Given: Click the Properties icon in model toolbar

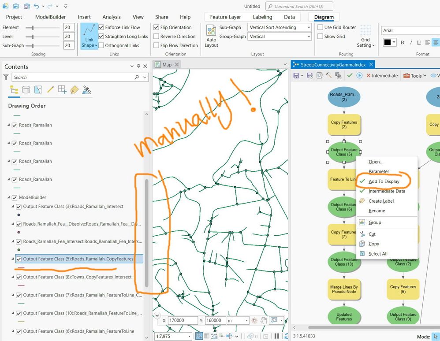Looking at the screenshot, I should (319, 75).
